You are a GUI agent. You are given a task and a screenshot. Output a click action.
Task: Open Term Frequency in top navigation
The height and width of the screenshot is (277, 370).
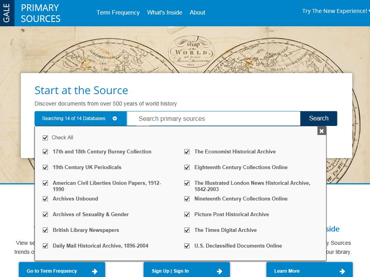coord(118,13)
